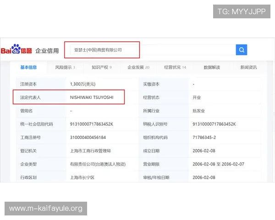Click the company name search field
The width and height of the screenshot is (275, 220).
click(153, 50)
